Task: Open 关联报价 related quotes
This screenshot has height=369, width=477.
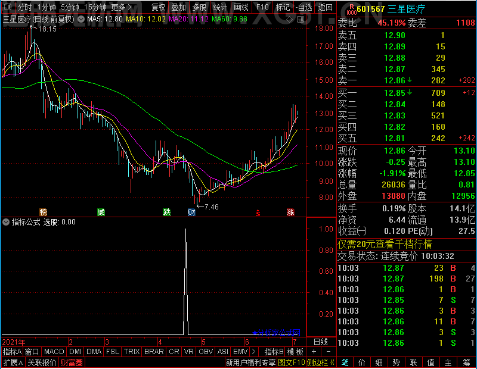Action: click(42, 362)
